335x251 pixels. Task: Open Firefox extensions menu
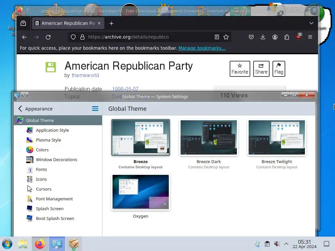tap(287, 37)
